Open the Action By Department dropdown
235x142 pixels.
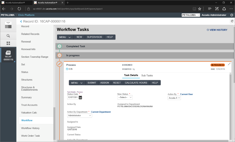click(80, 115)
